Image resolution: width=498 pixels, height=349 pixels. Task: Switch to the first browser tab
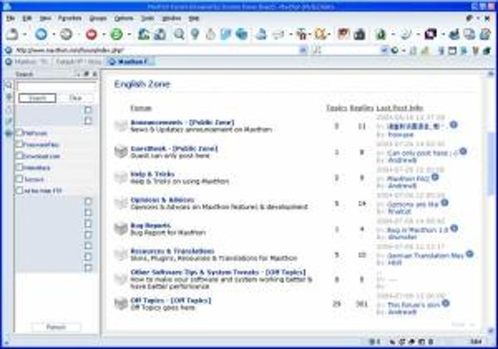pyautogui.click(x=28, y=62)
